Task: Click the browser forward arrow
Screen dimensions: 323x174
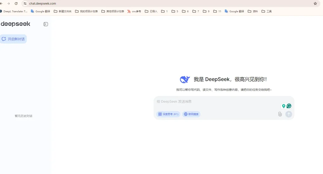Action: click(9, 3)
